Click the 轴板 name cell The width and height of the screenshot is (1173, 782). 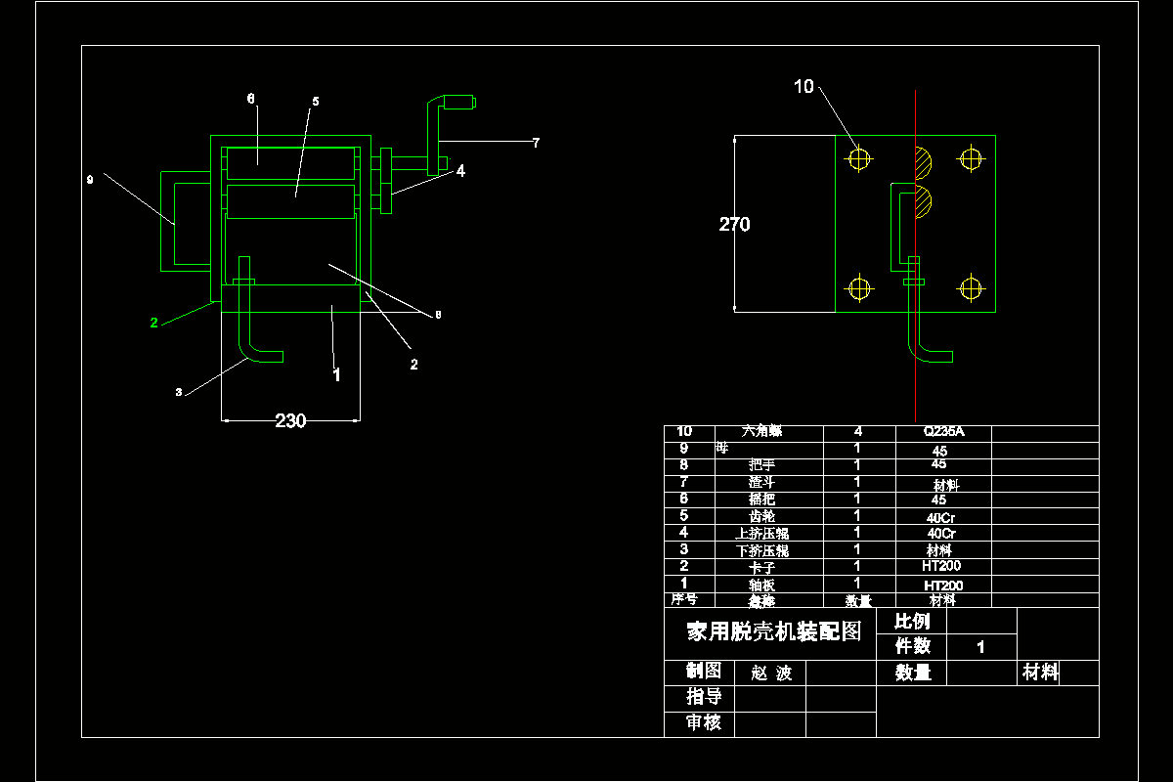(x=761, y=585)
